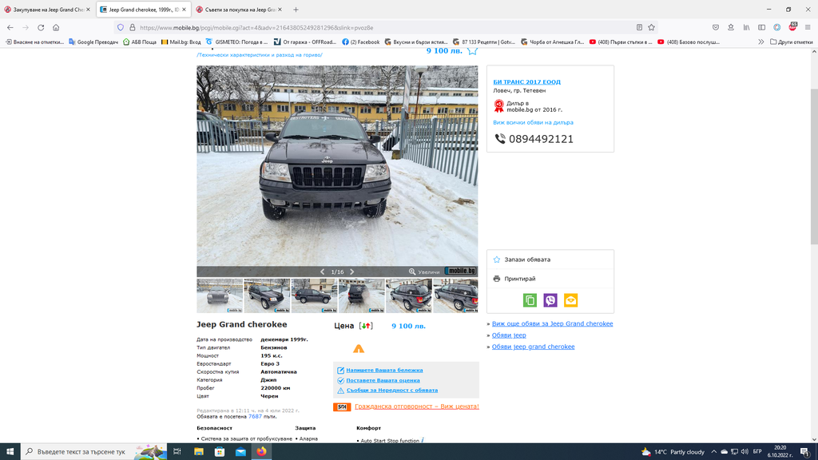Send by email using the yellow envelope icon
The width and height of the screenshot is (818, 460).
point(570,300)
